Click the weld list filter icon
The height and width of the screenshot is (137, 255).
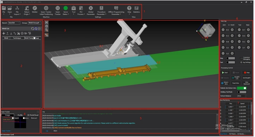29,33
